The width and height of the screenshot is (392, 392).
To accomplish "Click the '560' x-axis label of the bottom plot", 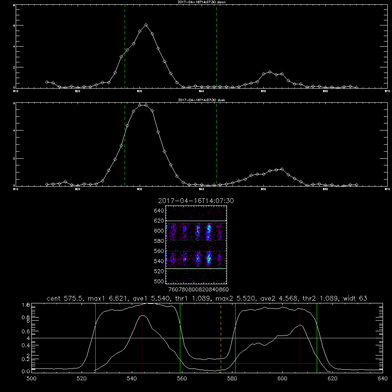I will point(182,379).
